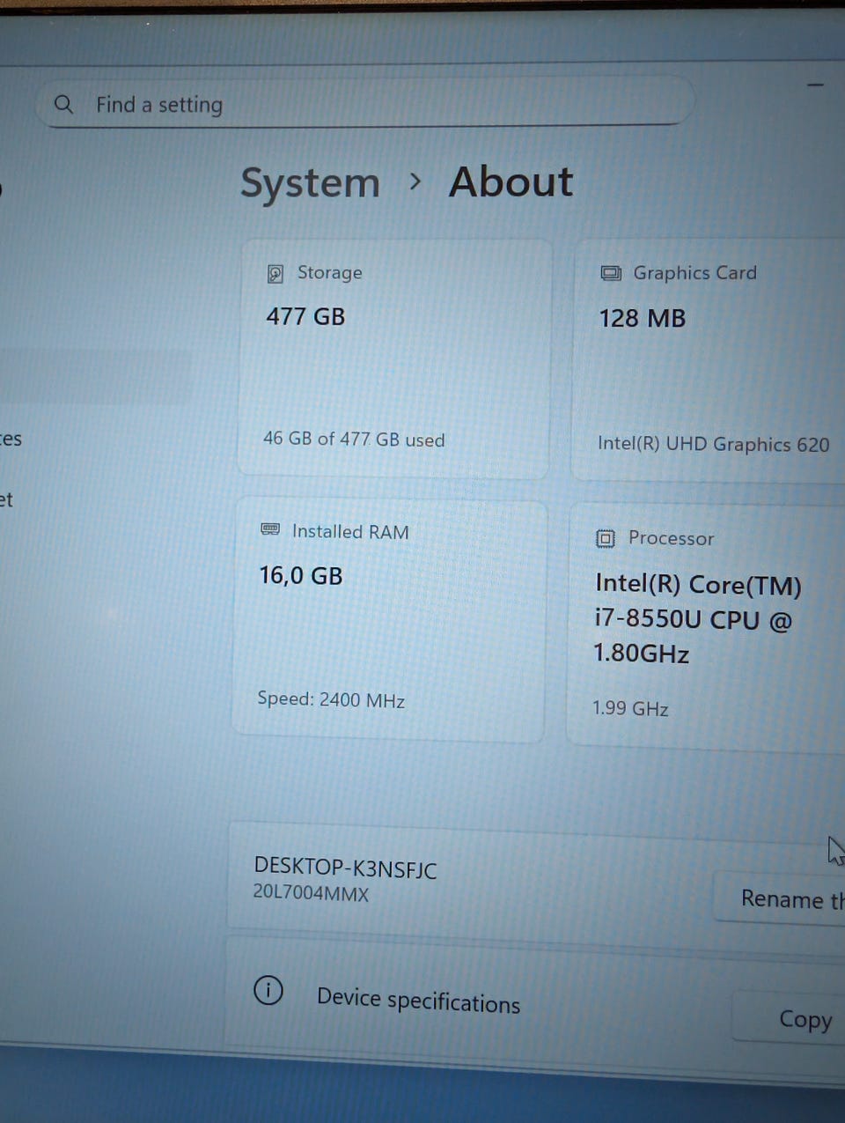This screenshot has width=845, height=1123.
Task: Click the Intel(R) UHD Graphics 620 label
Action: [713, 444]
